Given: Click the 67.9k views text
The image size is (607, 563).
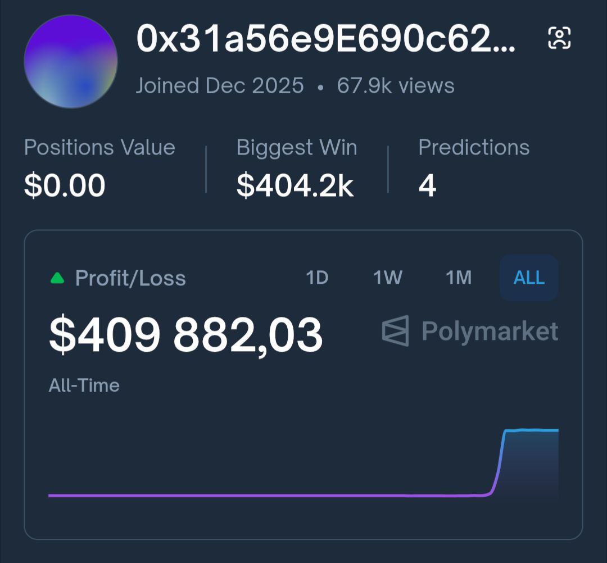Looking at the screenshot, I should 396,86.
